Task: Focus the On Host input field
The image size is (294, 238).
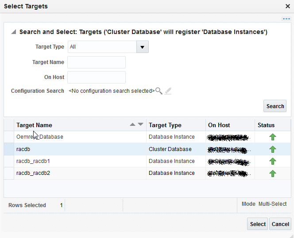Action: 97,77
